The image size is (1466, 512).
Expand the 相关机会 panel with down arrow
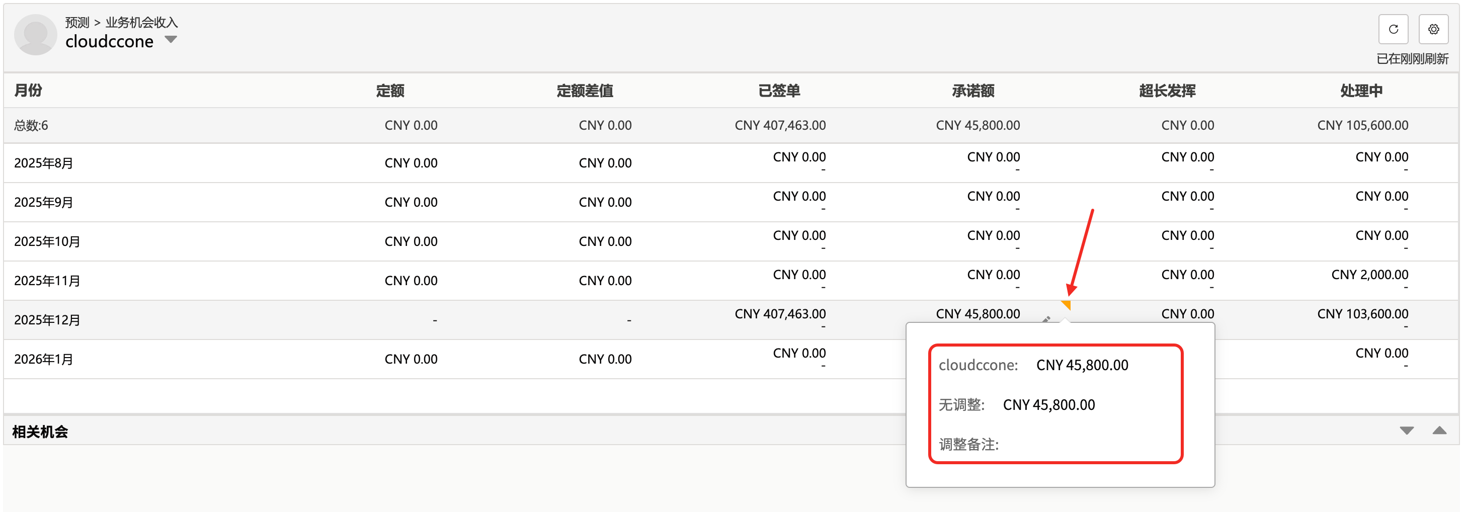pos(1406,431)
